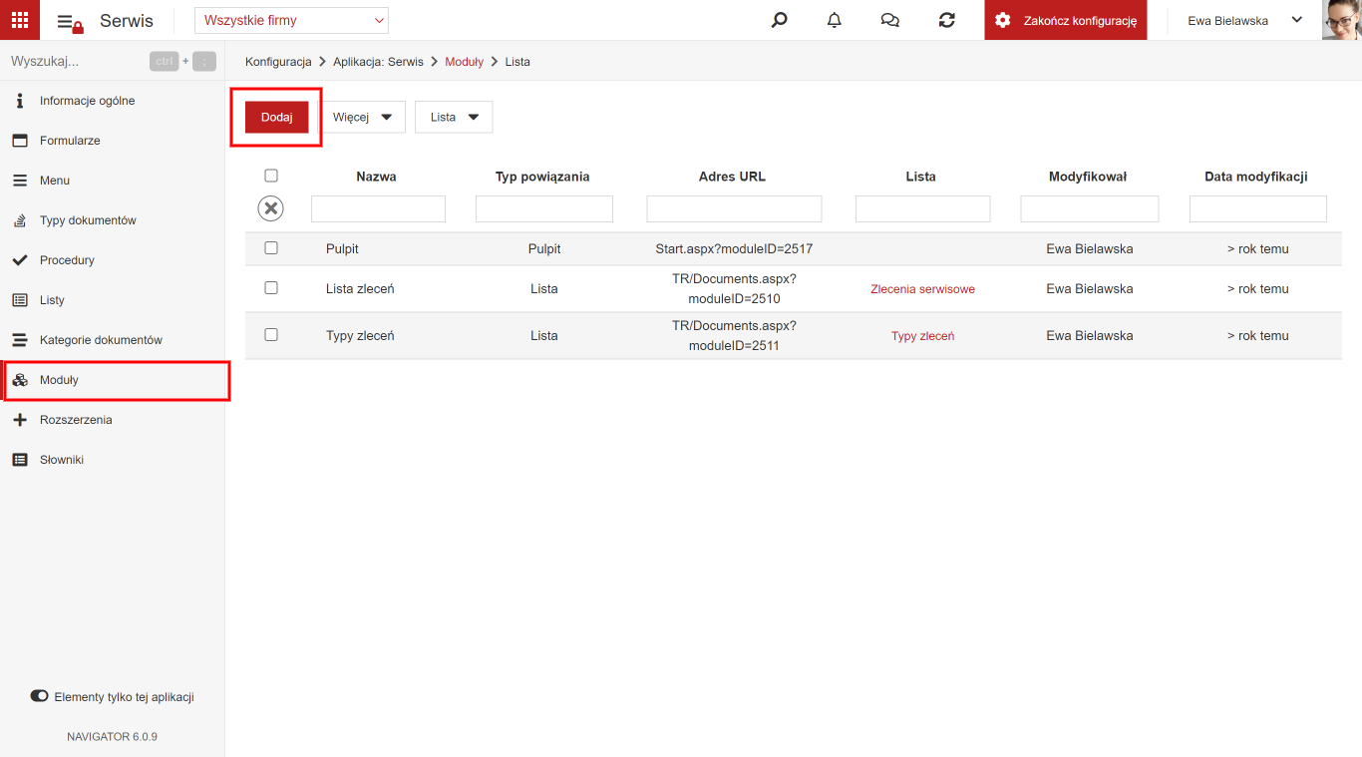Expand the Lista view dropdown button

pos(454,117)
